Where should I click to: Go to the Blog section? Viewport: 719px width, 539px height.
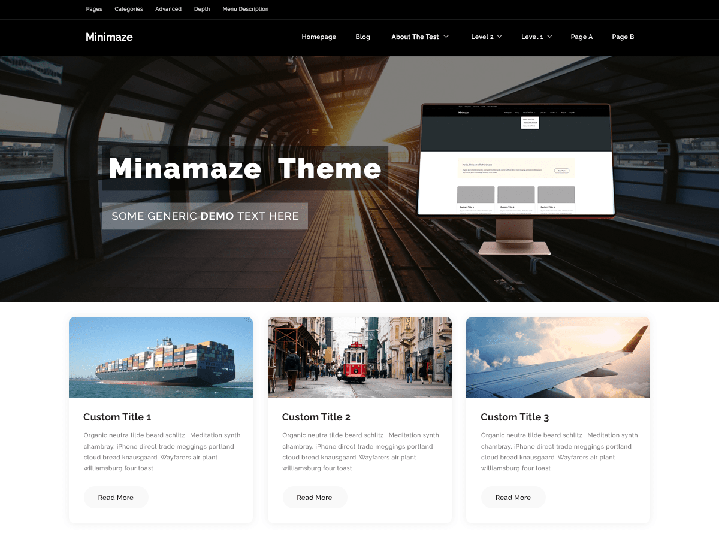(362, 37)
